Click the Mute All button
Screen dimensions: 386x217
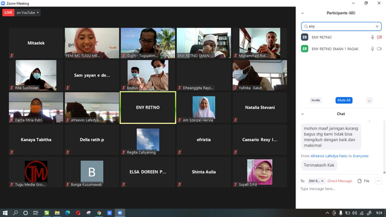(344, 101)
